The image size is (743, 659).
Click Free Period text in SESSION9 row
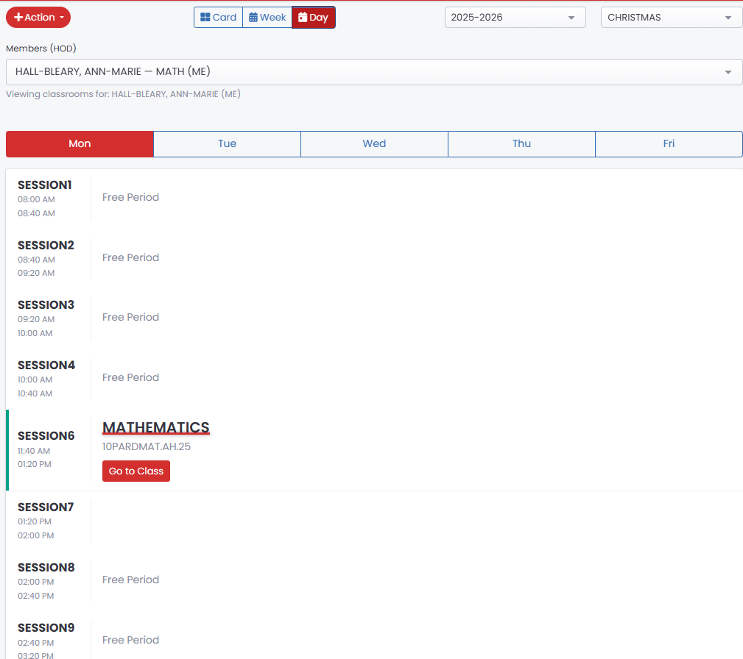click(x=131, y=640)
